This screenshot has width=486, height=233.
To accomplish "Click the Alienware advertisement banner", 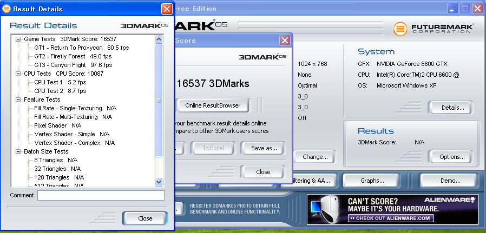I will pyautogui.click(x=392, y=209).
